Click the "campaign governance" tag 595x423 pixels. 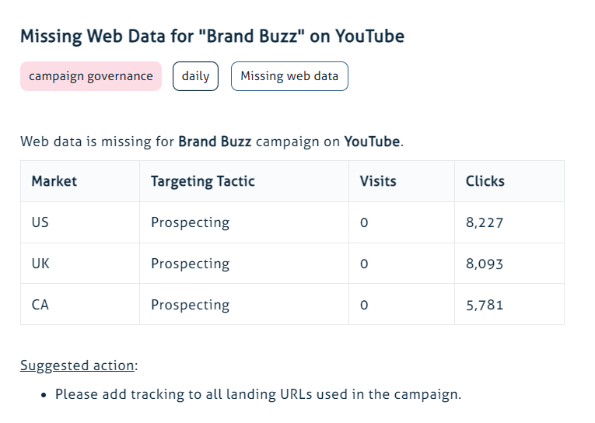91,76
